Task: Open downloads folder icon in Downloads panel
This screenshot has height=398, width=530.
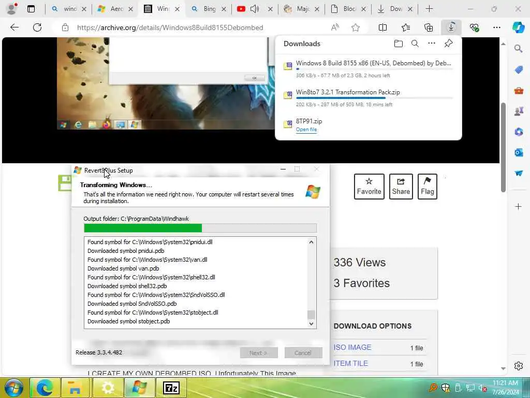Action: 399,44
